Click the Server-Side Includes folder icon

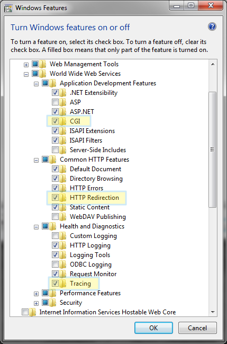62,150
